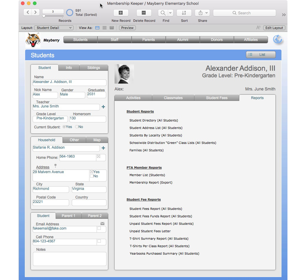Open Student Directory (All Students) report
306x280 pixels.
[x=153, y=120]
